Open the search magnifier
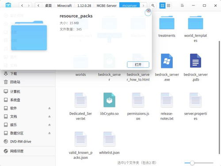Viewport: 221px width, 166px height. tap(153, 6)
